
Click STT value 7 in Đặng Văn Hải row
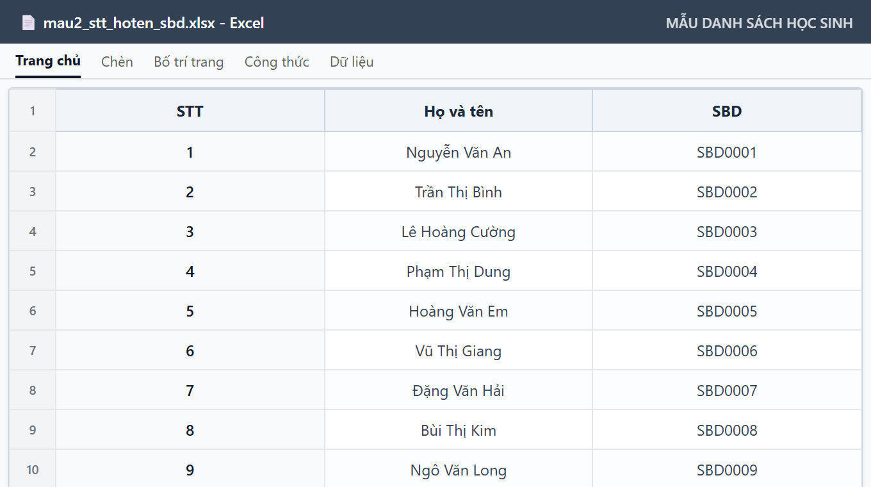click(190, 390)
